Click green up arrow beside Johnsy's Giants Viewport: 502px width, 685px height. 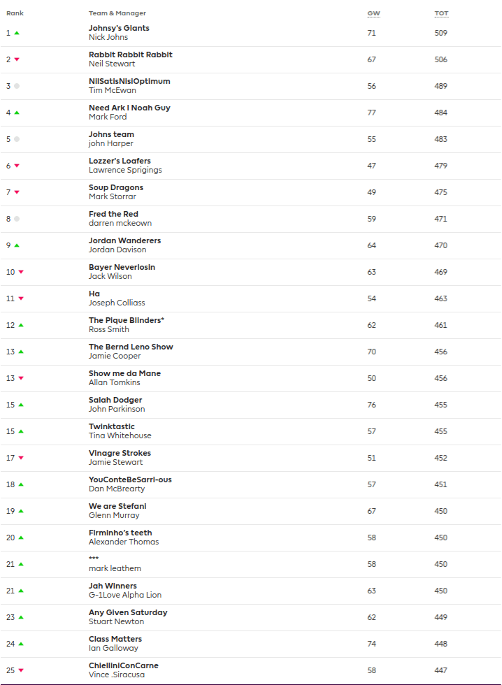[x=17, y=33]
